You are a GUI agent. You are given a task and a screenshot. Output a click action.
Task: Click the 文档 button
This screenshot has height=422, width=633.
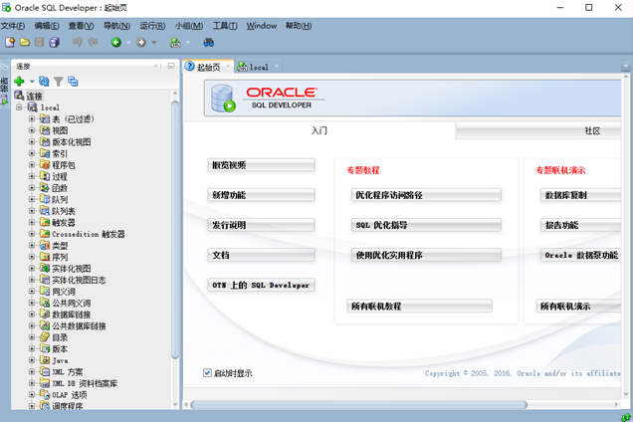[x=261, y=255]
